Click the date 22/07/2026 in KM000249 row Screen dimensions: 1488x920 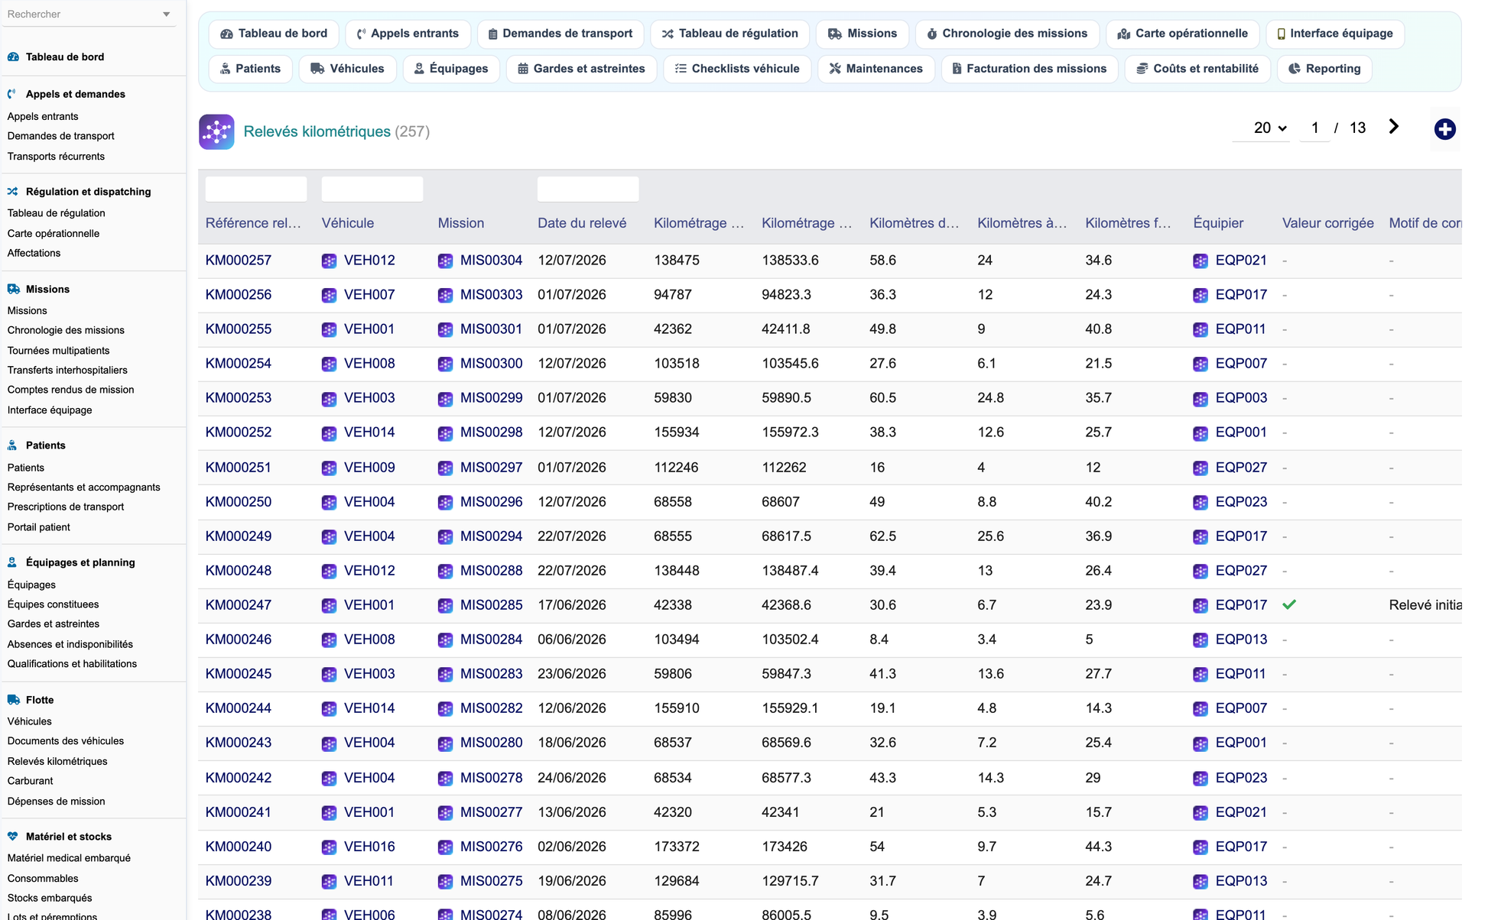[571, 536]
